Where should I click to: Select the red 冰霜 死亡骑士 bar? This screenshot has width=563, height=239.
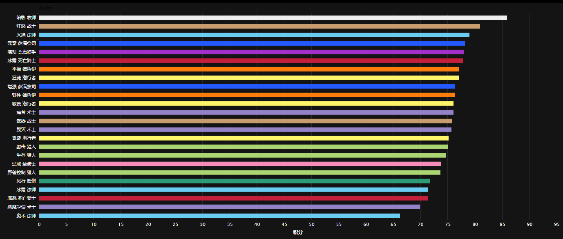251,60
